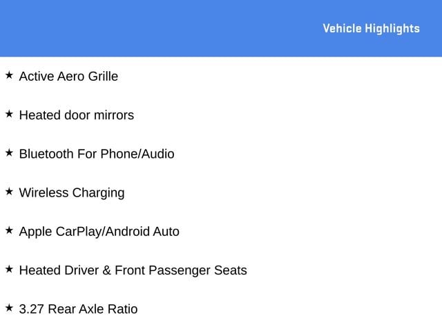442x331 pixels.
Task: Click the Bluetooth For Phone/Audio text
Action: click(97, 154)
